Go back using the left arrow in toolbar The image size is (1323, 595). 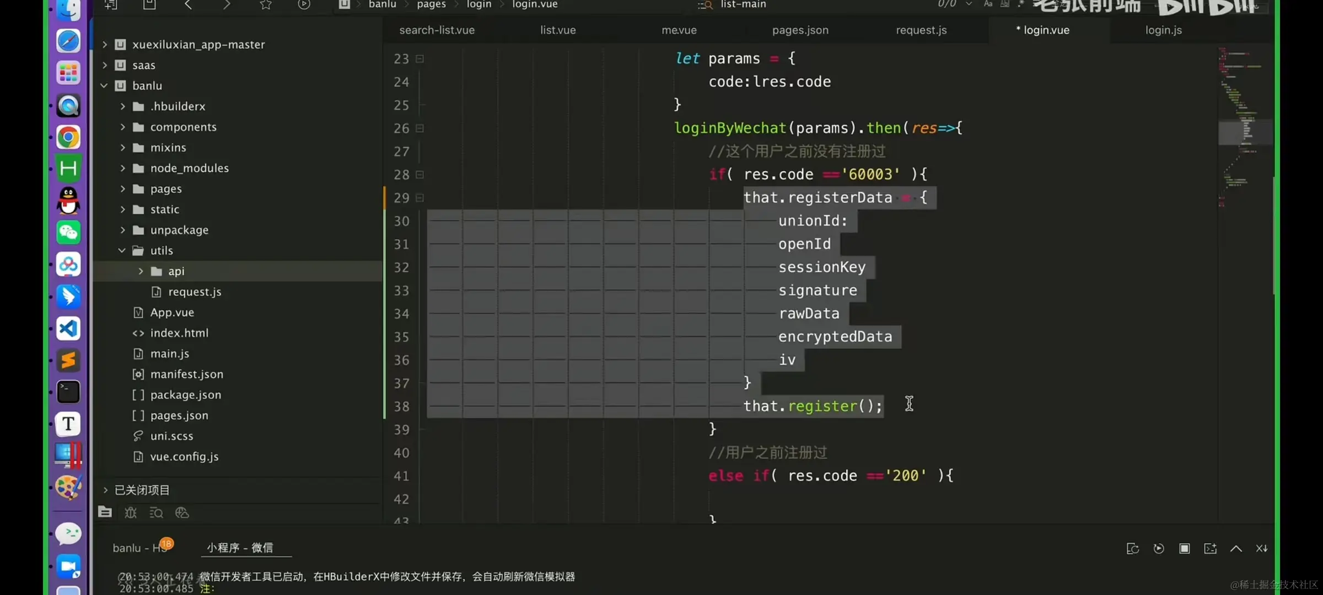(188, 5)
